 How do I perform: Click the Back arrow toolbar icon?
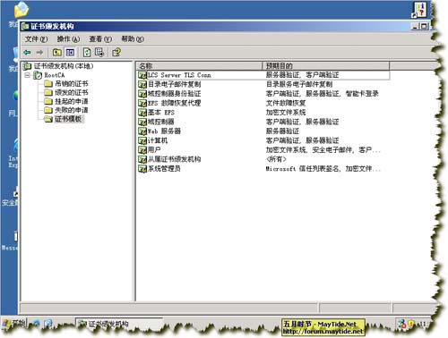[x=28, y=53]
